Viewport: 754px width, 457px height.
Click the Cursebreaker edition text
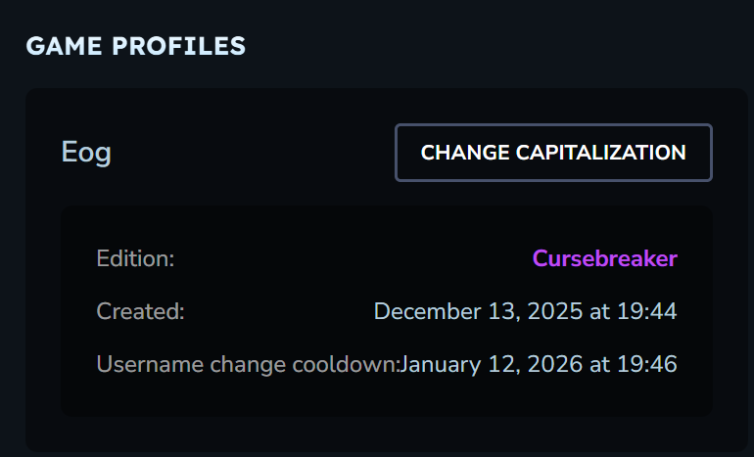pyautogui.click(x=604, y=258)
